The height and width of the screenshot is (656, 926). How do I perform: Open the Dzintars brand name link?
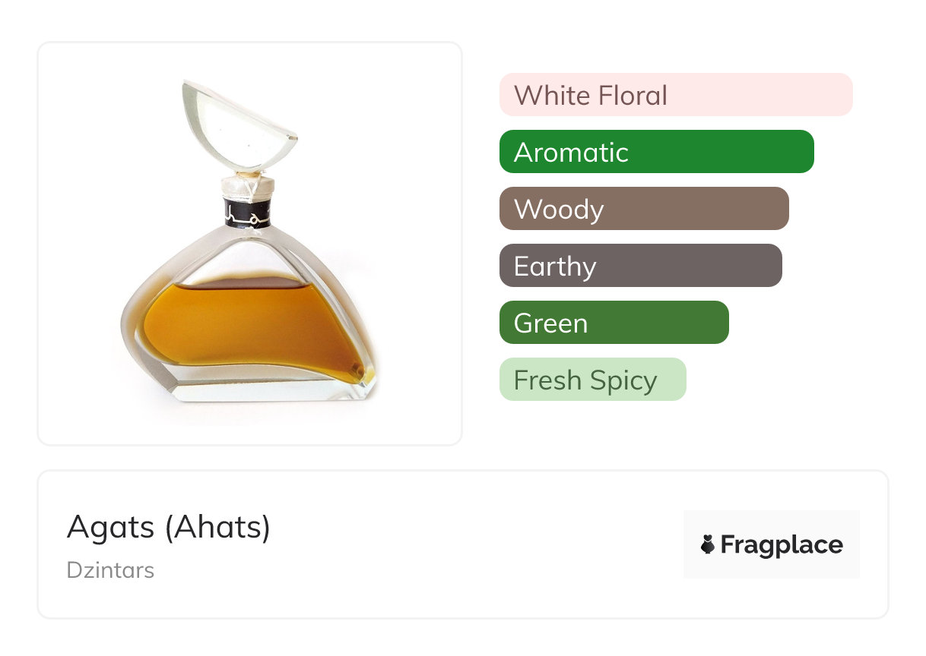[110, 569]
